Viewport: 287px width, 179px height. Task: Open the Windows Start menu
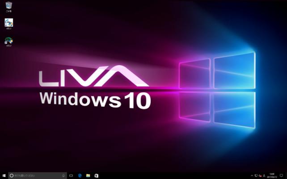4,175
